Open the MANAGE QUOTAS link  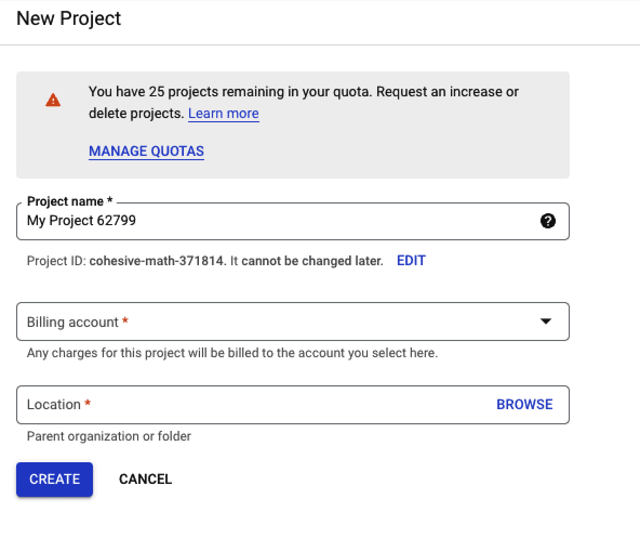coord(146,151)
